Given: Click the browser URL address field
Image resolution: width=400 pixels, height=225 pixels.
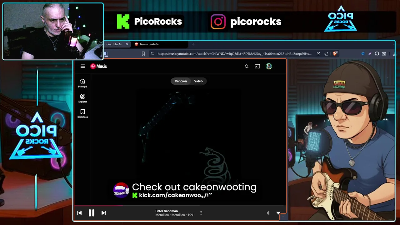Looking at the screenshot, I should (234, 54).
